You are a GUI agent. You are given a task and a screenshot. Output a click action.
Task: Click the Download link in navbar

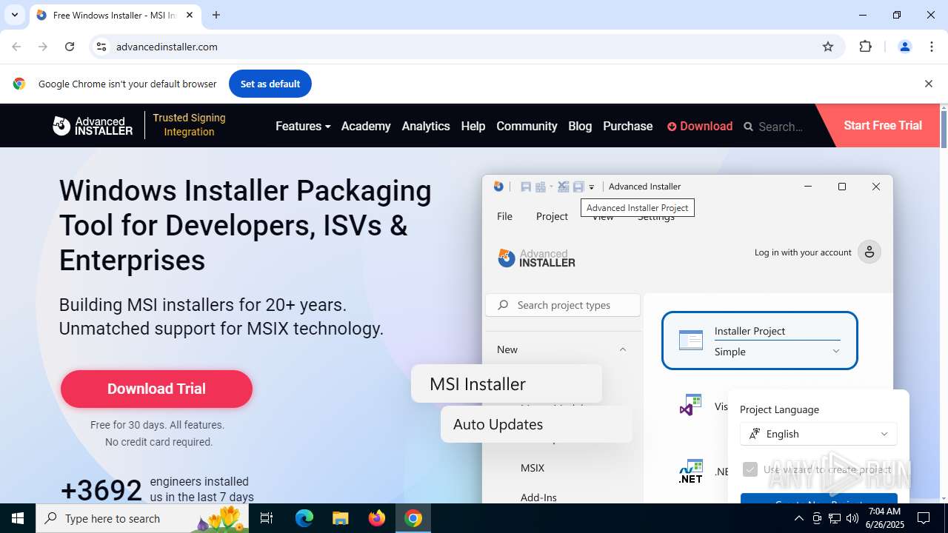pos(700,126)
